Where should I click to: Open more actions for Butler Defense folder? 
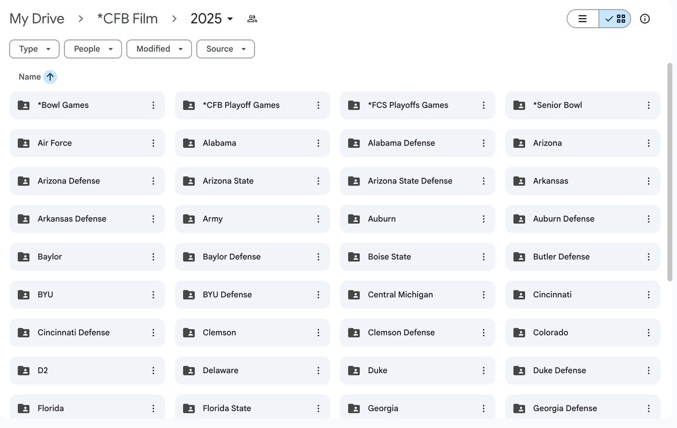[x=649, y=257]
